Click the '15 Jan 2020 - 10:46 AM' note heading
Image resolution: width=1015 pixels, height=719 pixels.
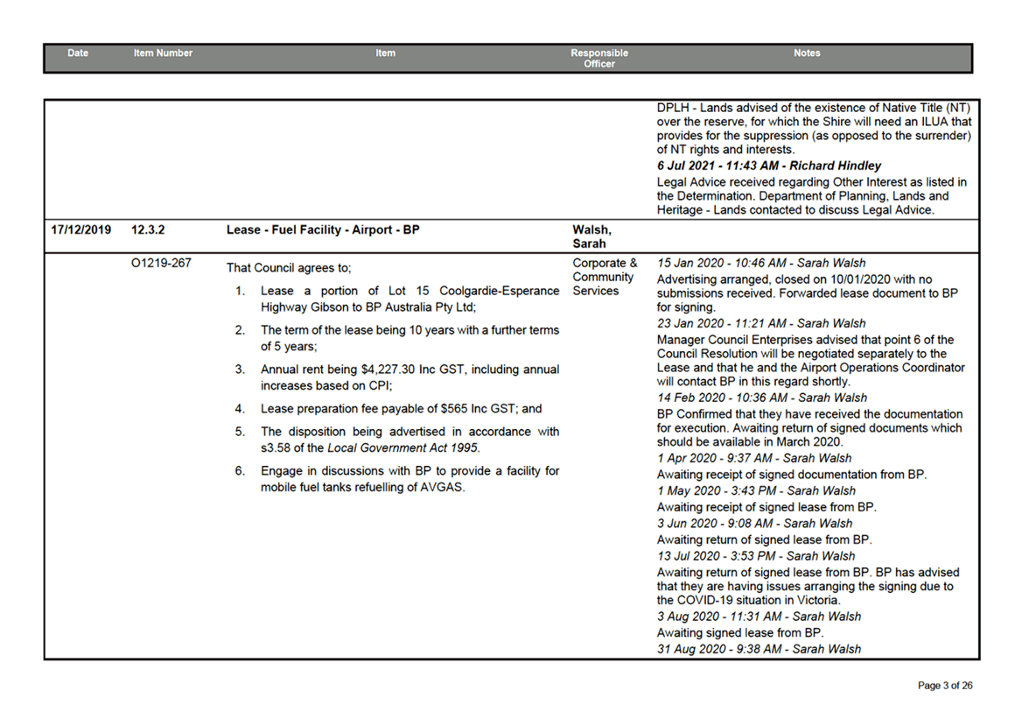click(x=761, y=263)
